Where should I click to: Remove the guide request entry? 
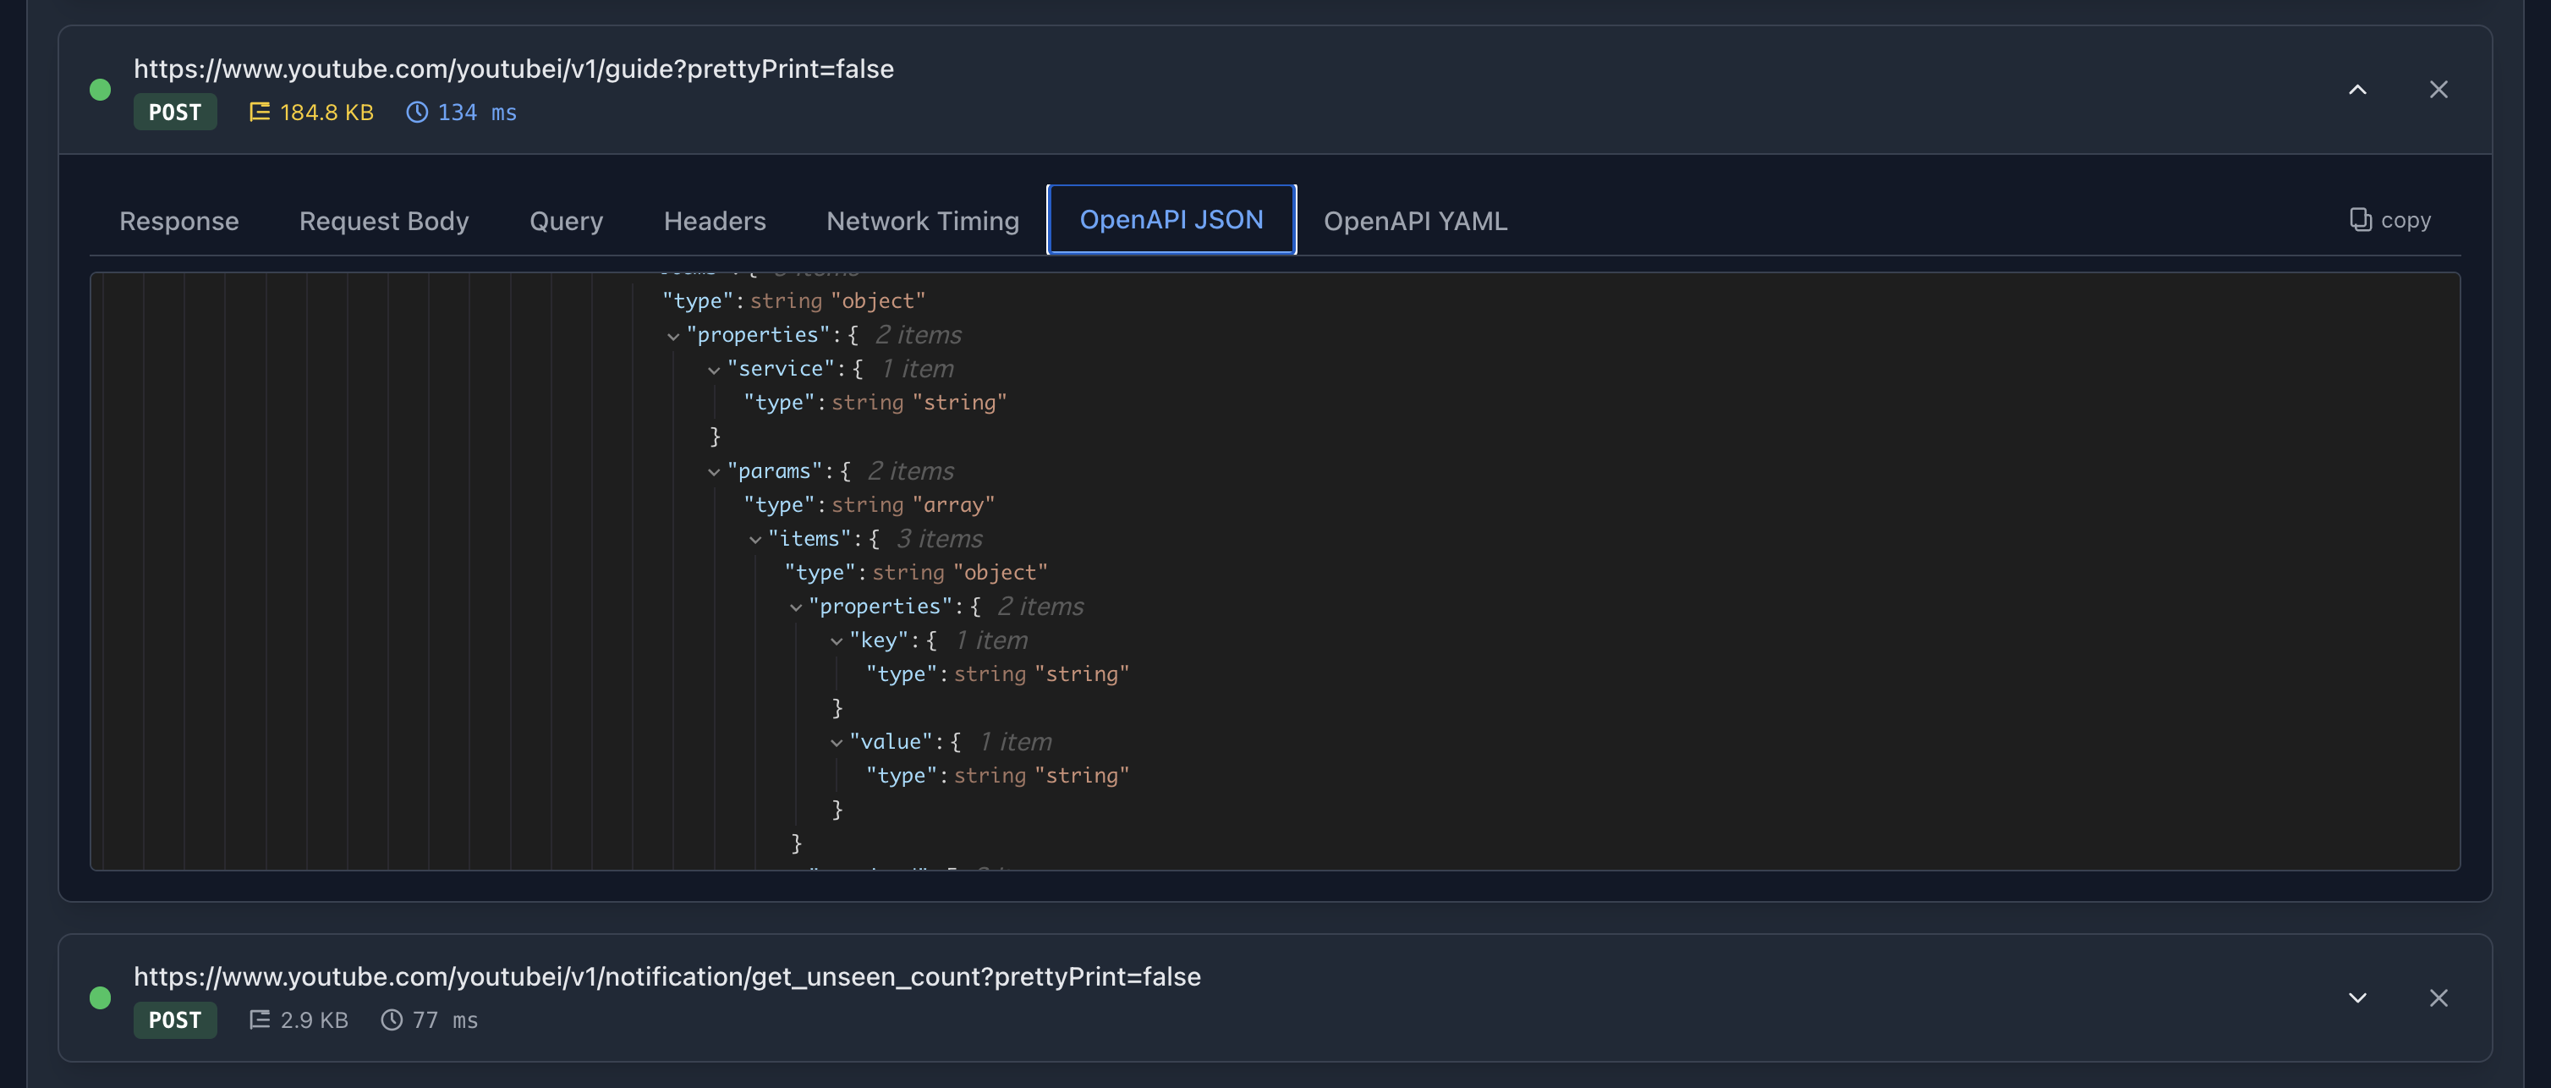pos(2439,91)
